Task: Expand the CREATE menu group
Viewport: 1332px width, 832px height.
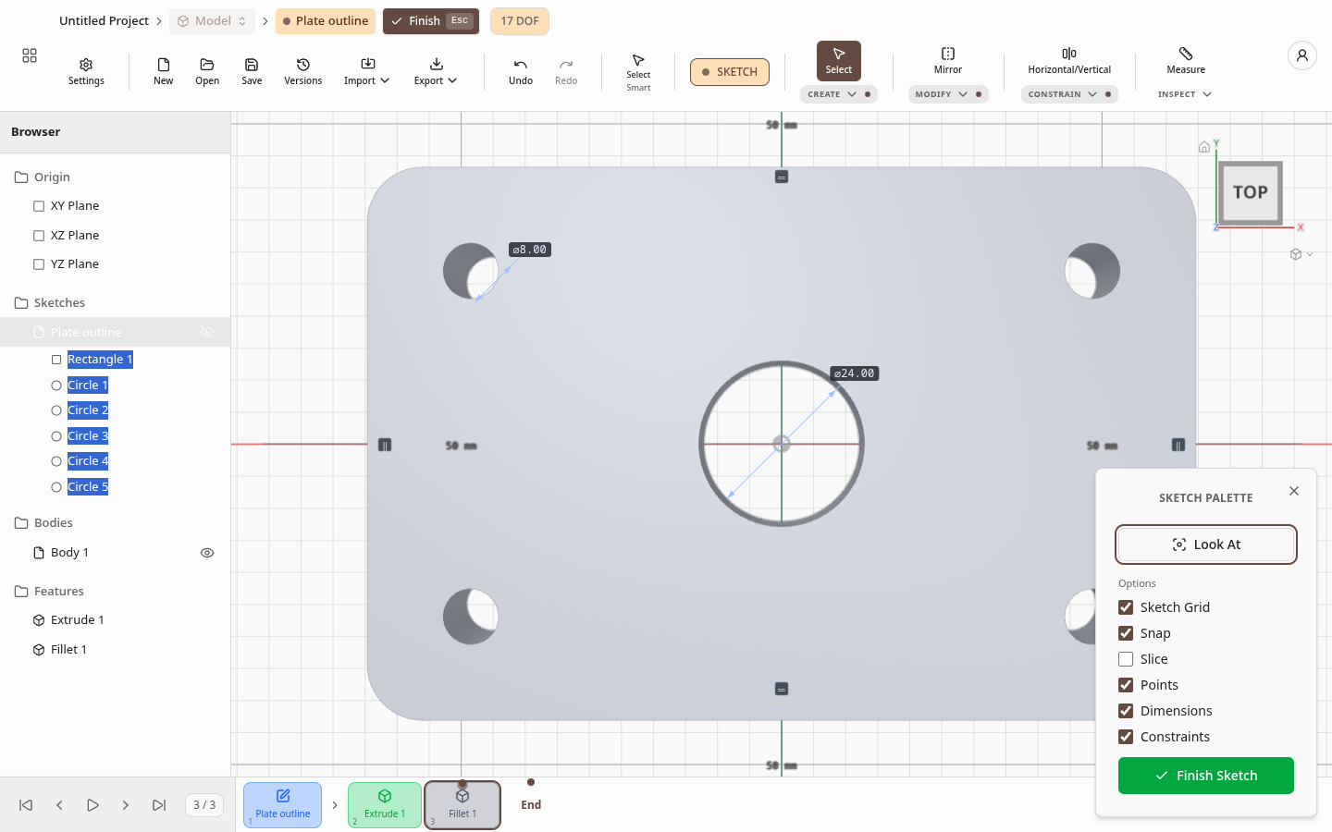Action: pos(839,94)
